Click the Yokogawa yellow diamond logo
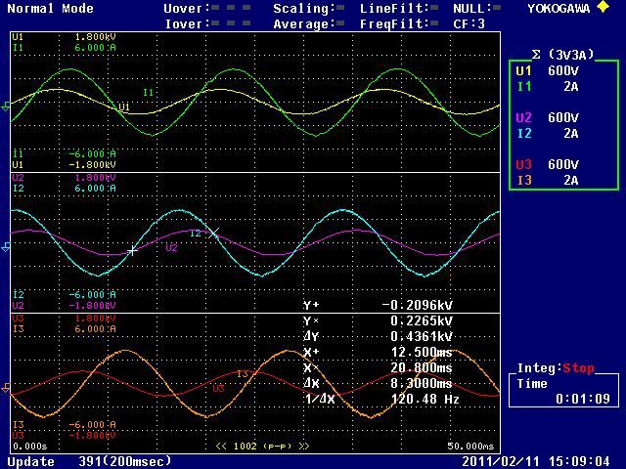The height and width of the screenshot is (469, 626). [603, 8]
